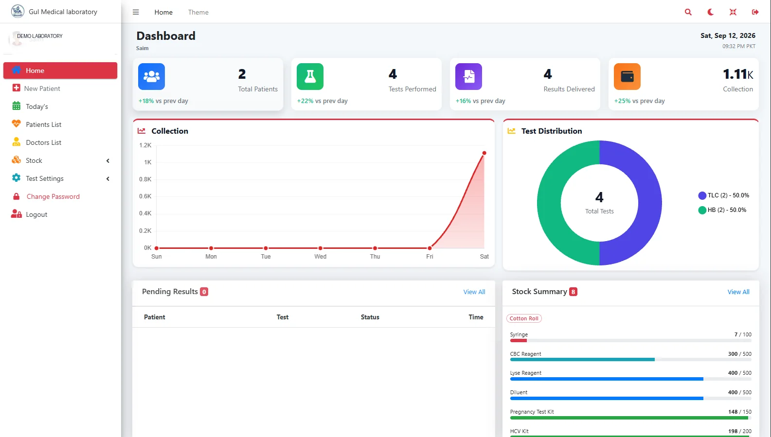Click the Pending Results count badge
This screenshot has height=437, width=771.
pyautogui.click(x=204, y=292)
